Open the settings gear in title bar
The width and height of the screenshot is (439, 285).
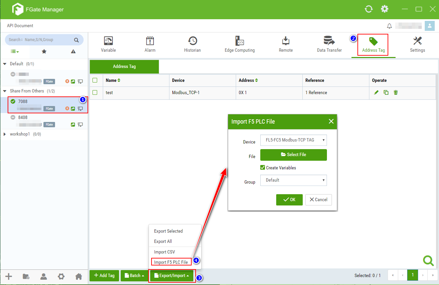(385, 9)
